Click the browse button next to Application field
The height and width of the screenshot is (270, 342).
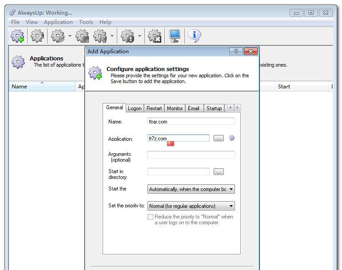(219, 138)
